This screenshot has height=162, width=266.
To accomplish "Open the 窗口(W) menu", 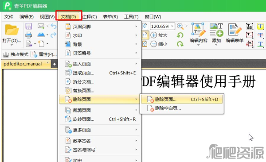I will (153, 17).
